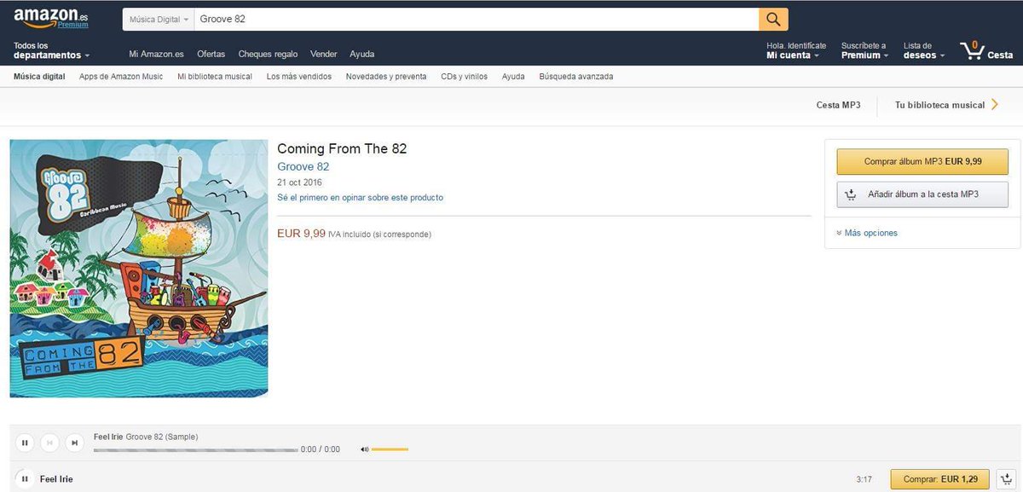Go to Mi biblioteca musical

pyautogui.click(x=215, y=76)
